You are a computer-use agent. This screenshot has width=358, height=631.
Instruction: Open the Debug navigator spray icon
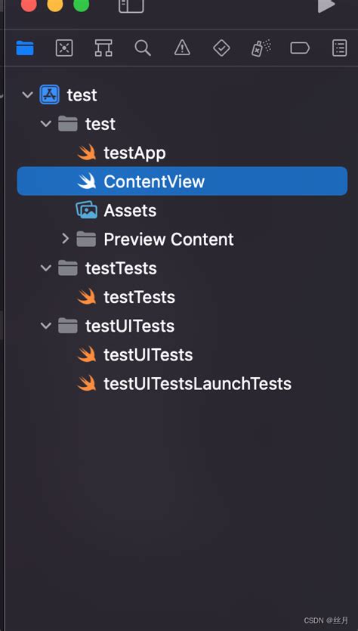[261, 48]
